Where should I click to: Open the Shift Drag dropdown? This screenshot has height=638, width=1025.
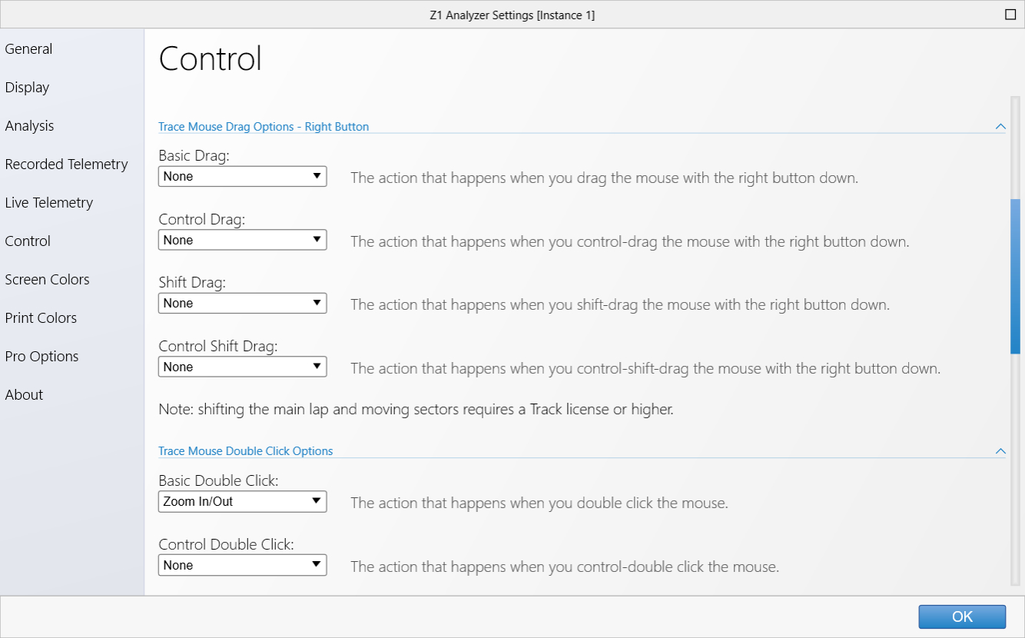pyautogui.click(x=243, y=303)
